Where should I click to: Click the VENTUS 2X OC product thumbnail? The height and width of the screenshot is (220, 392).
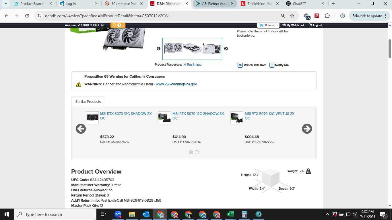coord(237,118)
